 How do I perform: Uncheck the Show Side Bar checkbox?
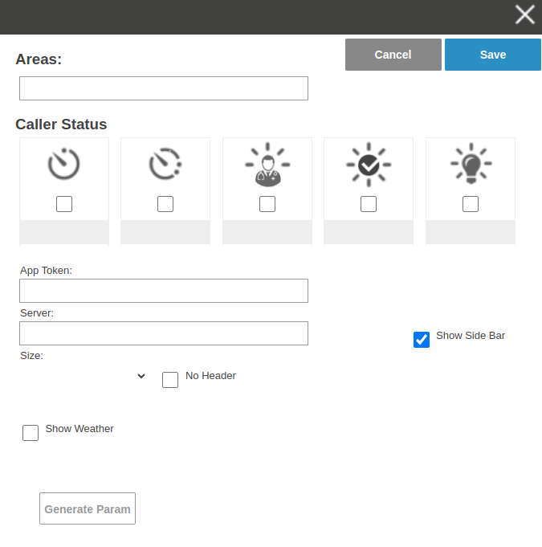[x=422, y=340]
